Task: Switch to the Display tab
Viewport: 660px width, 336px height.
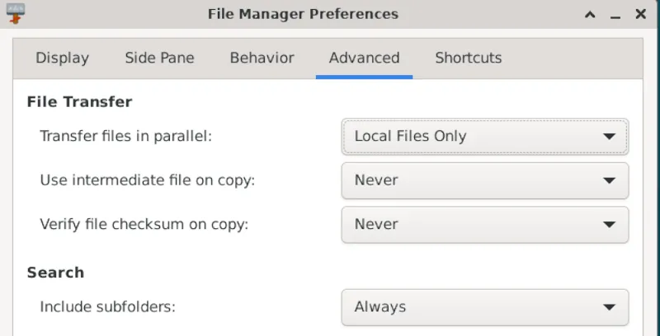Action: (x=62, y=58)
